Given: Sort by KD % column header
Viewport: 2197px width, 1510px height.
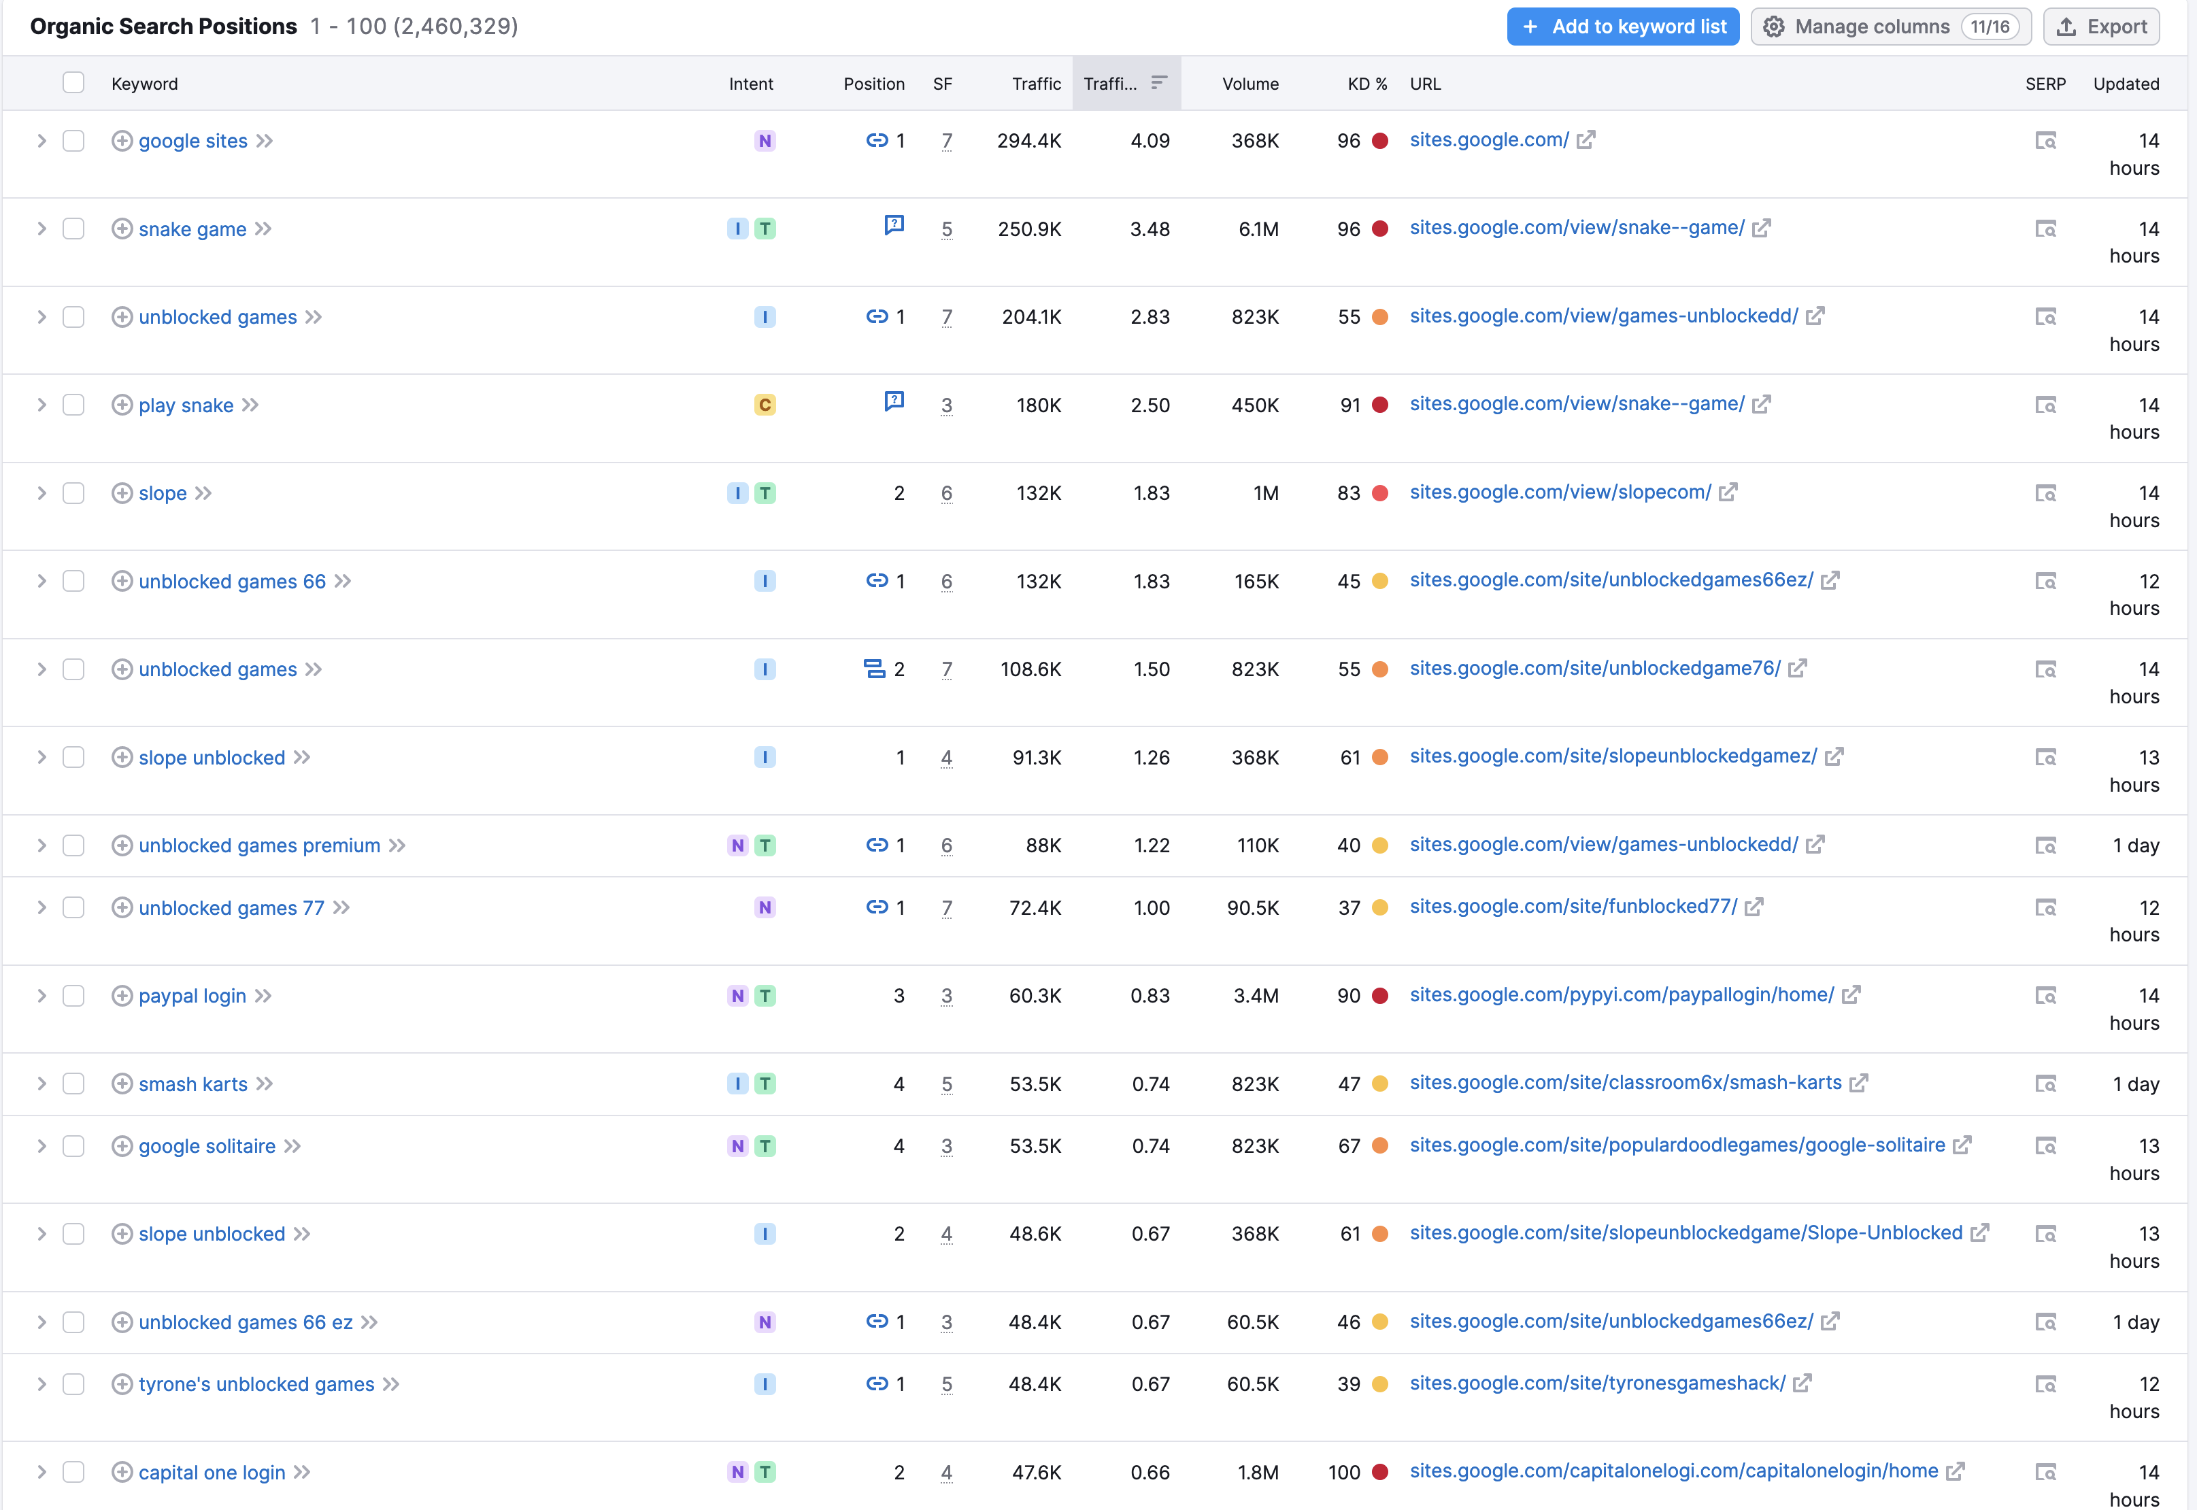Looking at the screenshot, I should click(1367, 83).
